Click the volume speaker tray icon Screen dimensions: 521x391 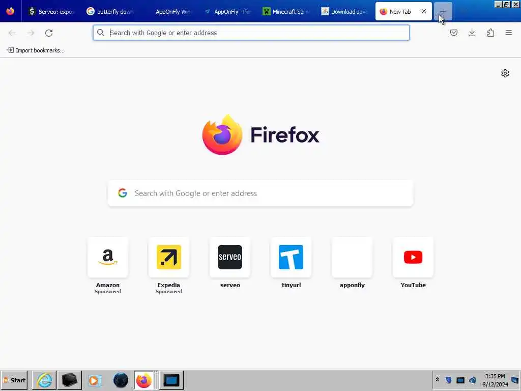tap(473, 380)
